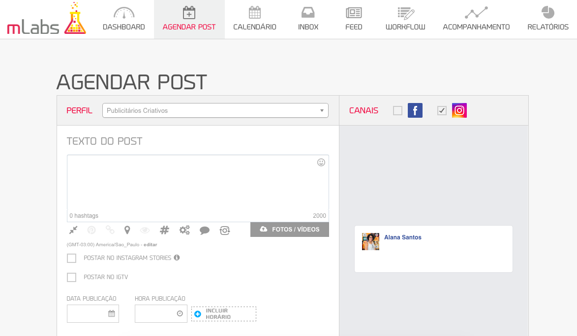
Task: Open the Perfil dropdown Publicitários Criativos
Action: (x=215, y=110)
